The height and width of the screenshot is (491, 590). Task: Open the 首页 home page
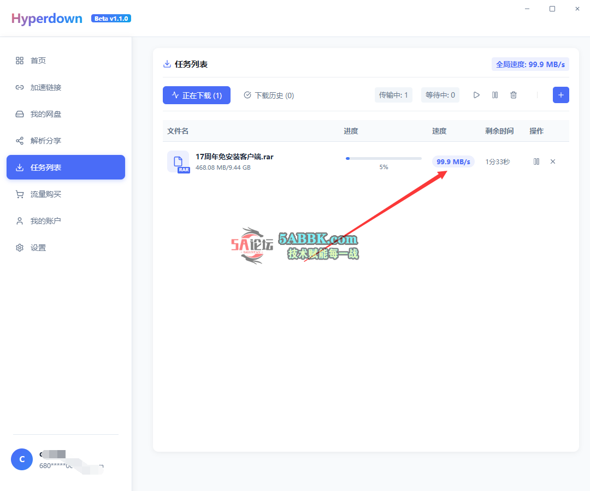[38, 61]
